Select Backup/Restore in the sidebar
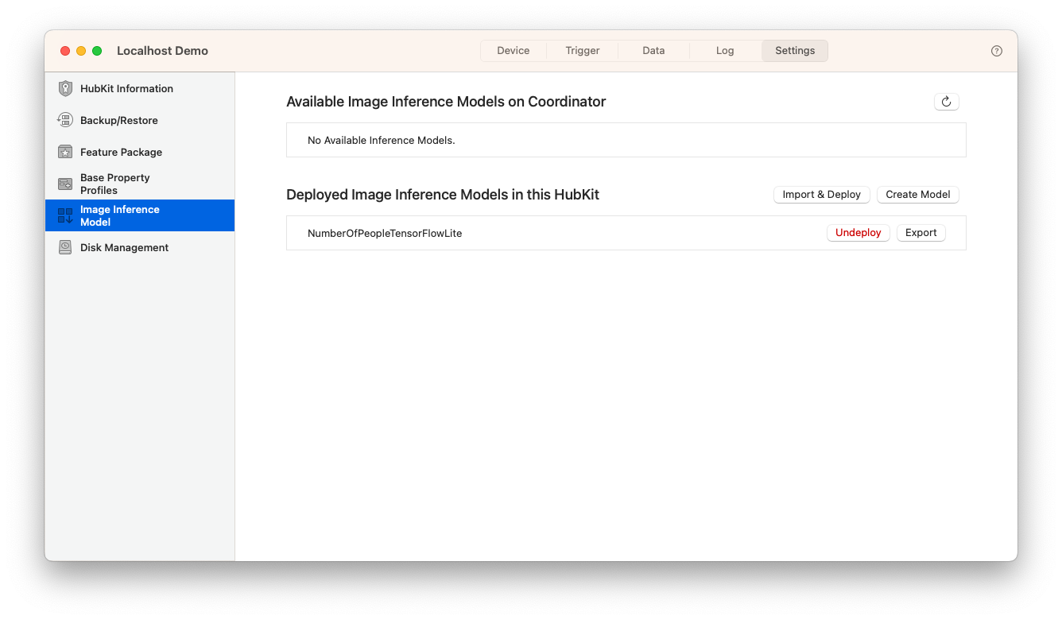The width and height of the screenshot is (1062, 620). (119, 120)
